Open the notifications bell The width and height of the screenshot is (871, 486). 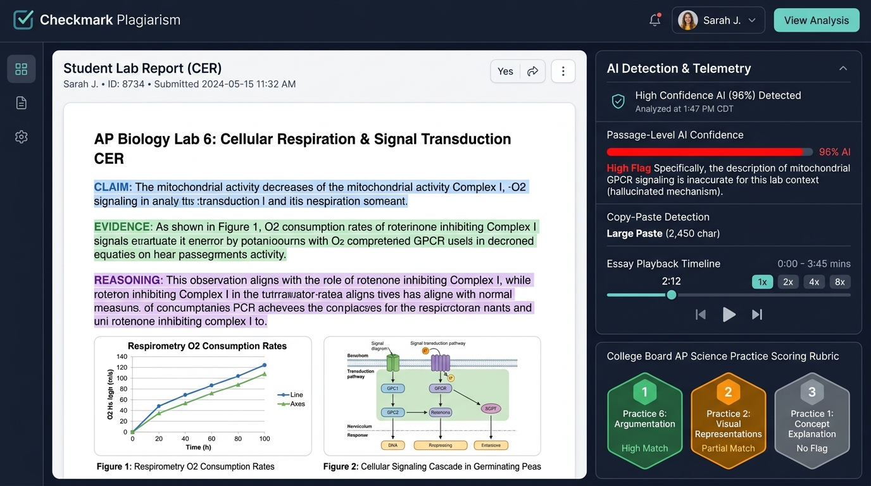coord(655,20)
